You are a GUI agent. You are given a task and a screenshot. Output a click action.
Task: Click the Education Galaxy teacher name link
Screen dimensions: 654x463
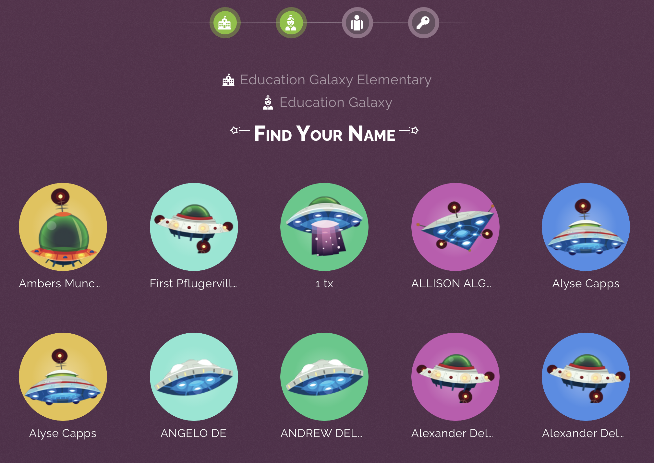click(336, 102)
